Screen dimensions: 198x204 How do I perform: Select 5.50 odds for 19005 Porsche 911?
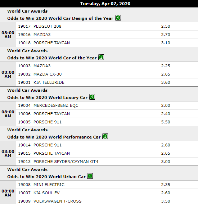coord(166,122)
